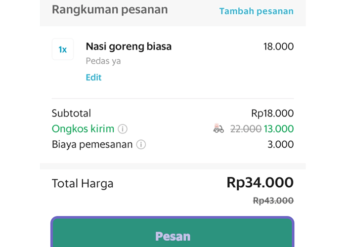Viewport: 346px width, 247px height.
Task: Tap the Biaya pemesanan label
Action: point(92,144)
